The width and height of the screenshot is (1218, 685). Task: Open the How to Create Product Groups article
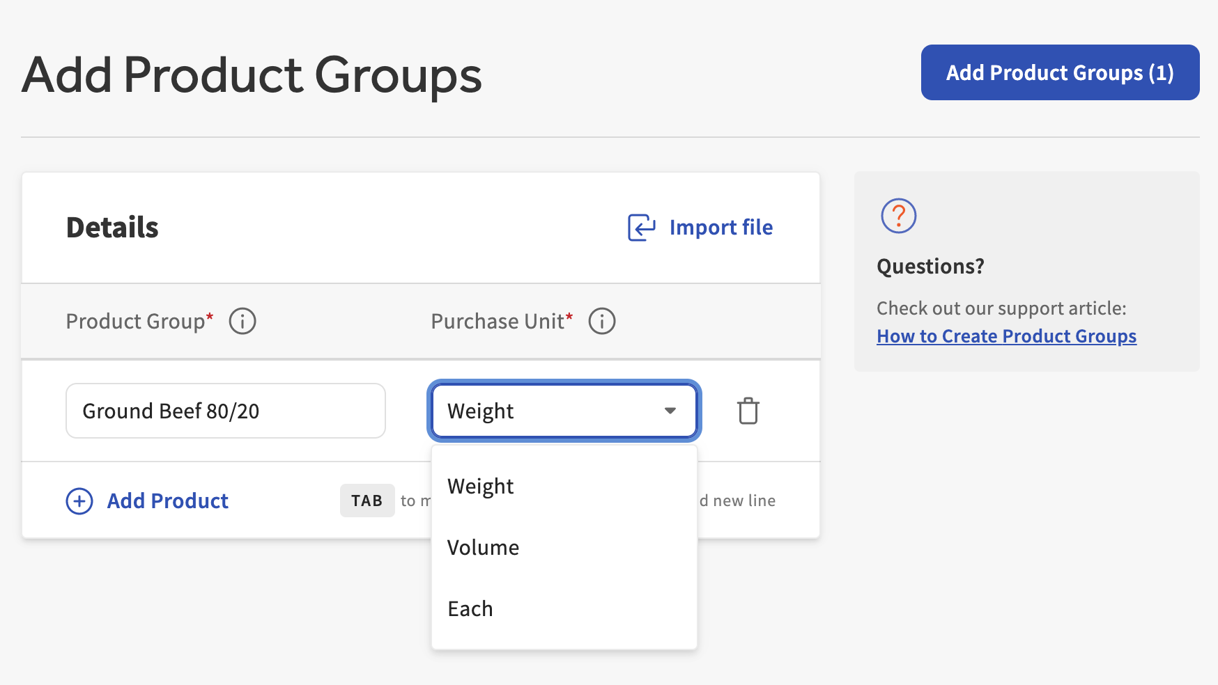tap(1006, 336)
